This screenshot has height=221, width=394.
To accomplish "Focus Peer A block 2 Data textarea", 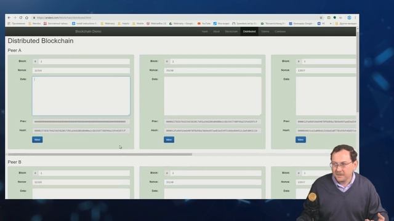I will [213, 96].
